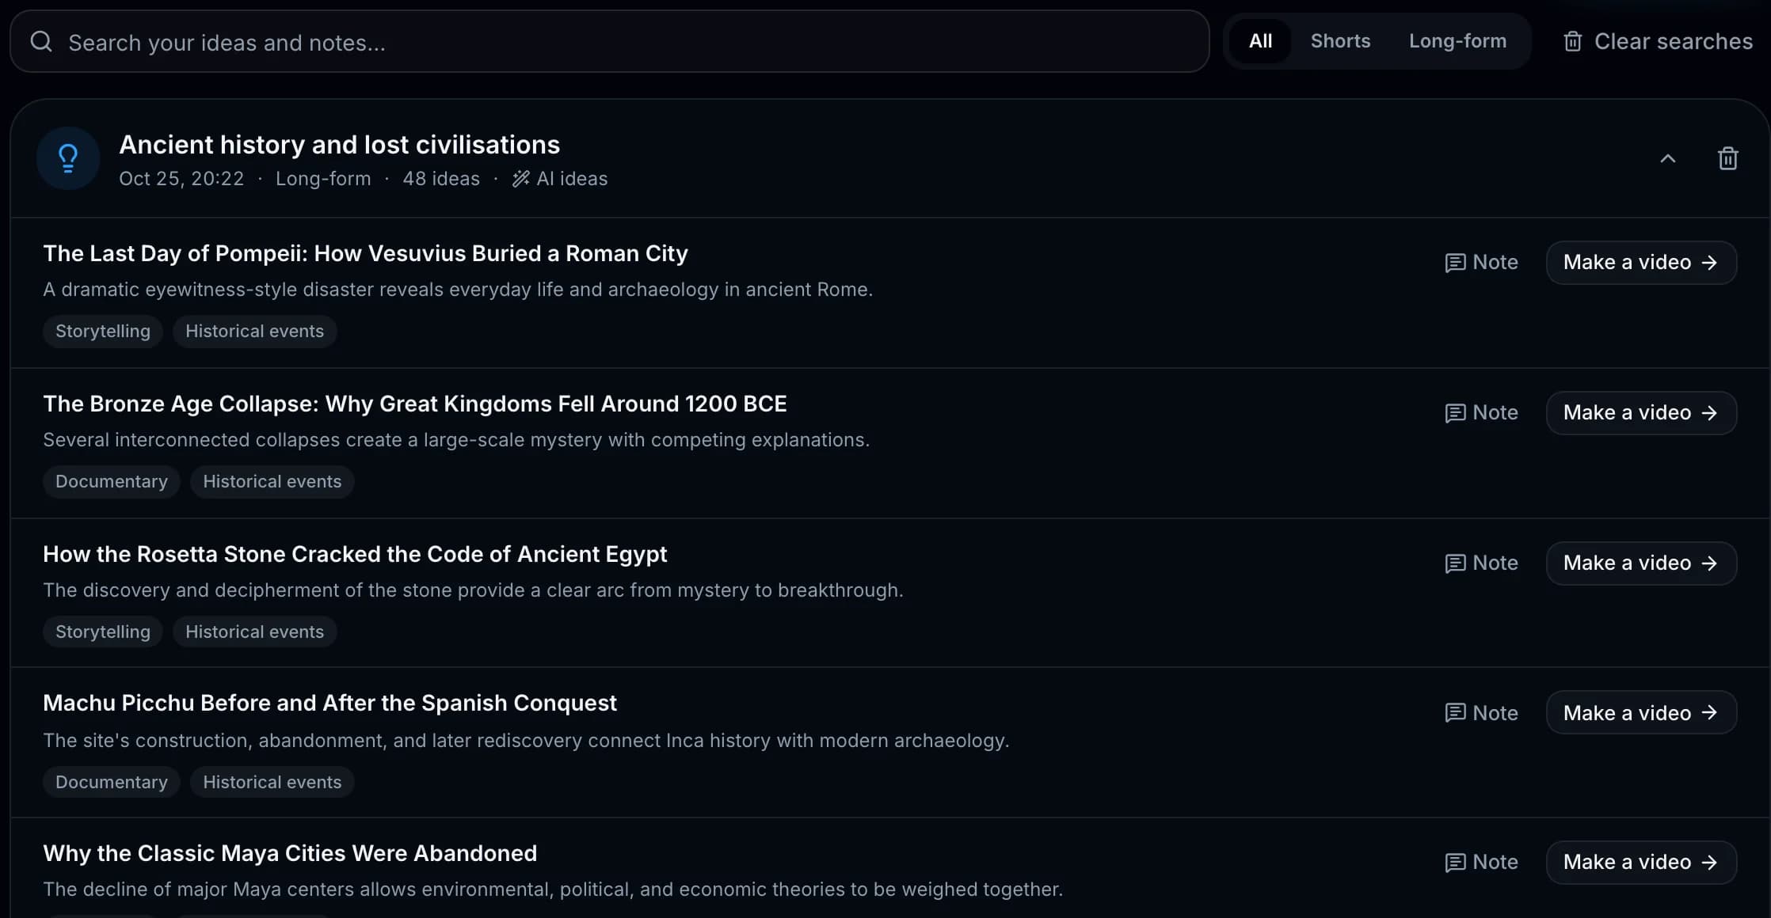Click Historical events tag under Bronze Age Collapse
This screenshot has width=1771, height=918.
[272, 481]
